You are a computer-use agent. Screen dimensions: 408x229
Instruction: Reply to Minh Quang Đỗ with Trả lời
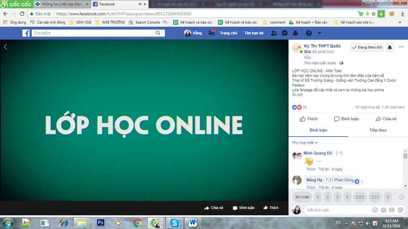(324, 169)
